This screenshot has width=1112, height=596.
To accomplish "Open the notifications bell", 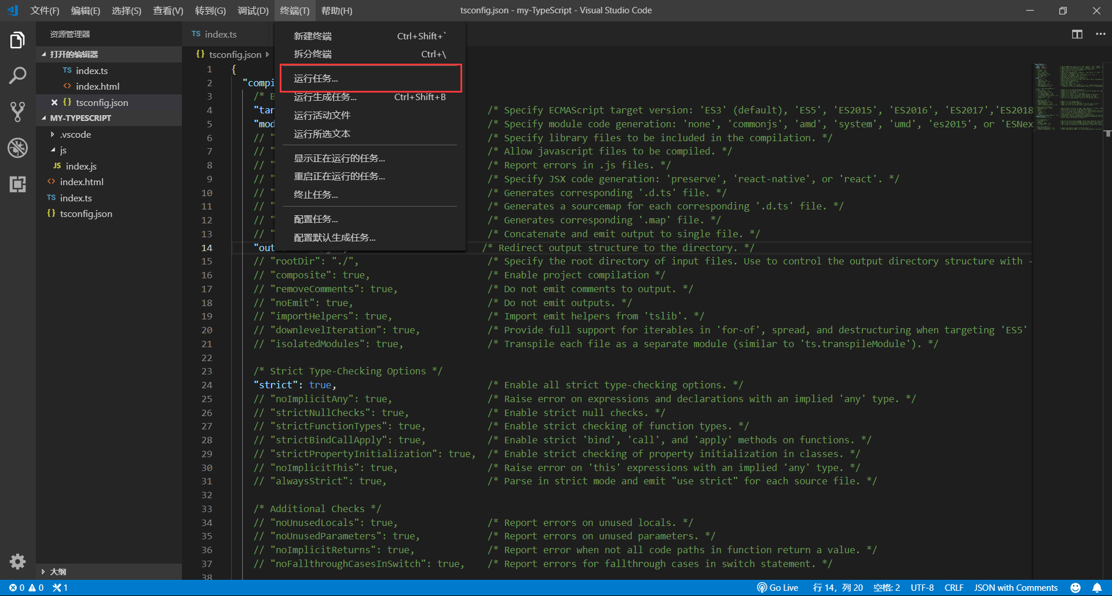I will 1097,587.
